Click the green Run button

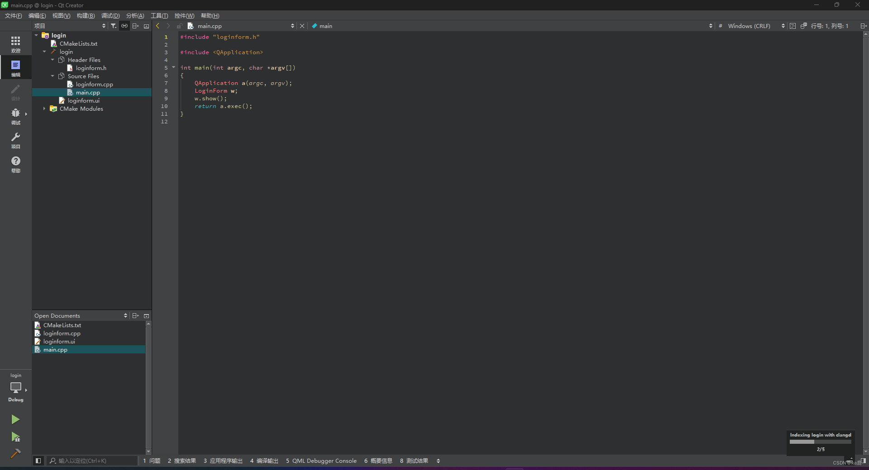pyautogui.click(x=15, y=419)
